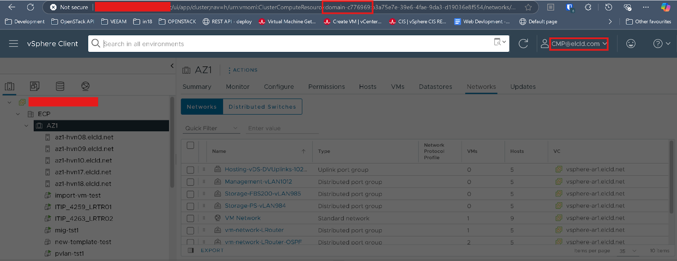Open Other favourites bookmark folder

click(x=649, y=22)
